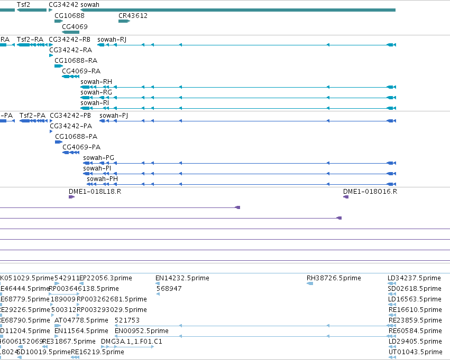Click the CG4069-PA protein label
This screenshot has width=450, height=360.
point(81,147)
